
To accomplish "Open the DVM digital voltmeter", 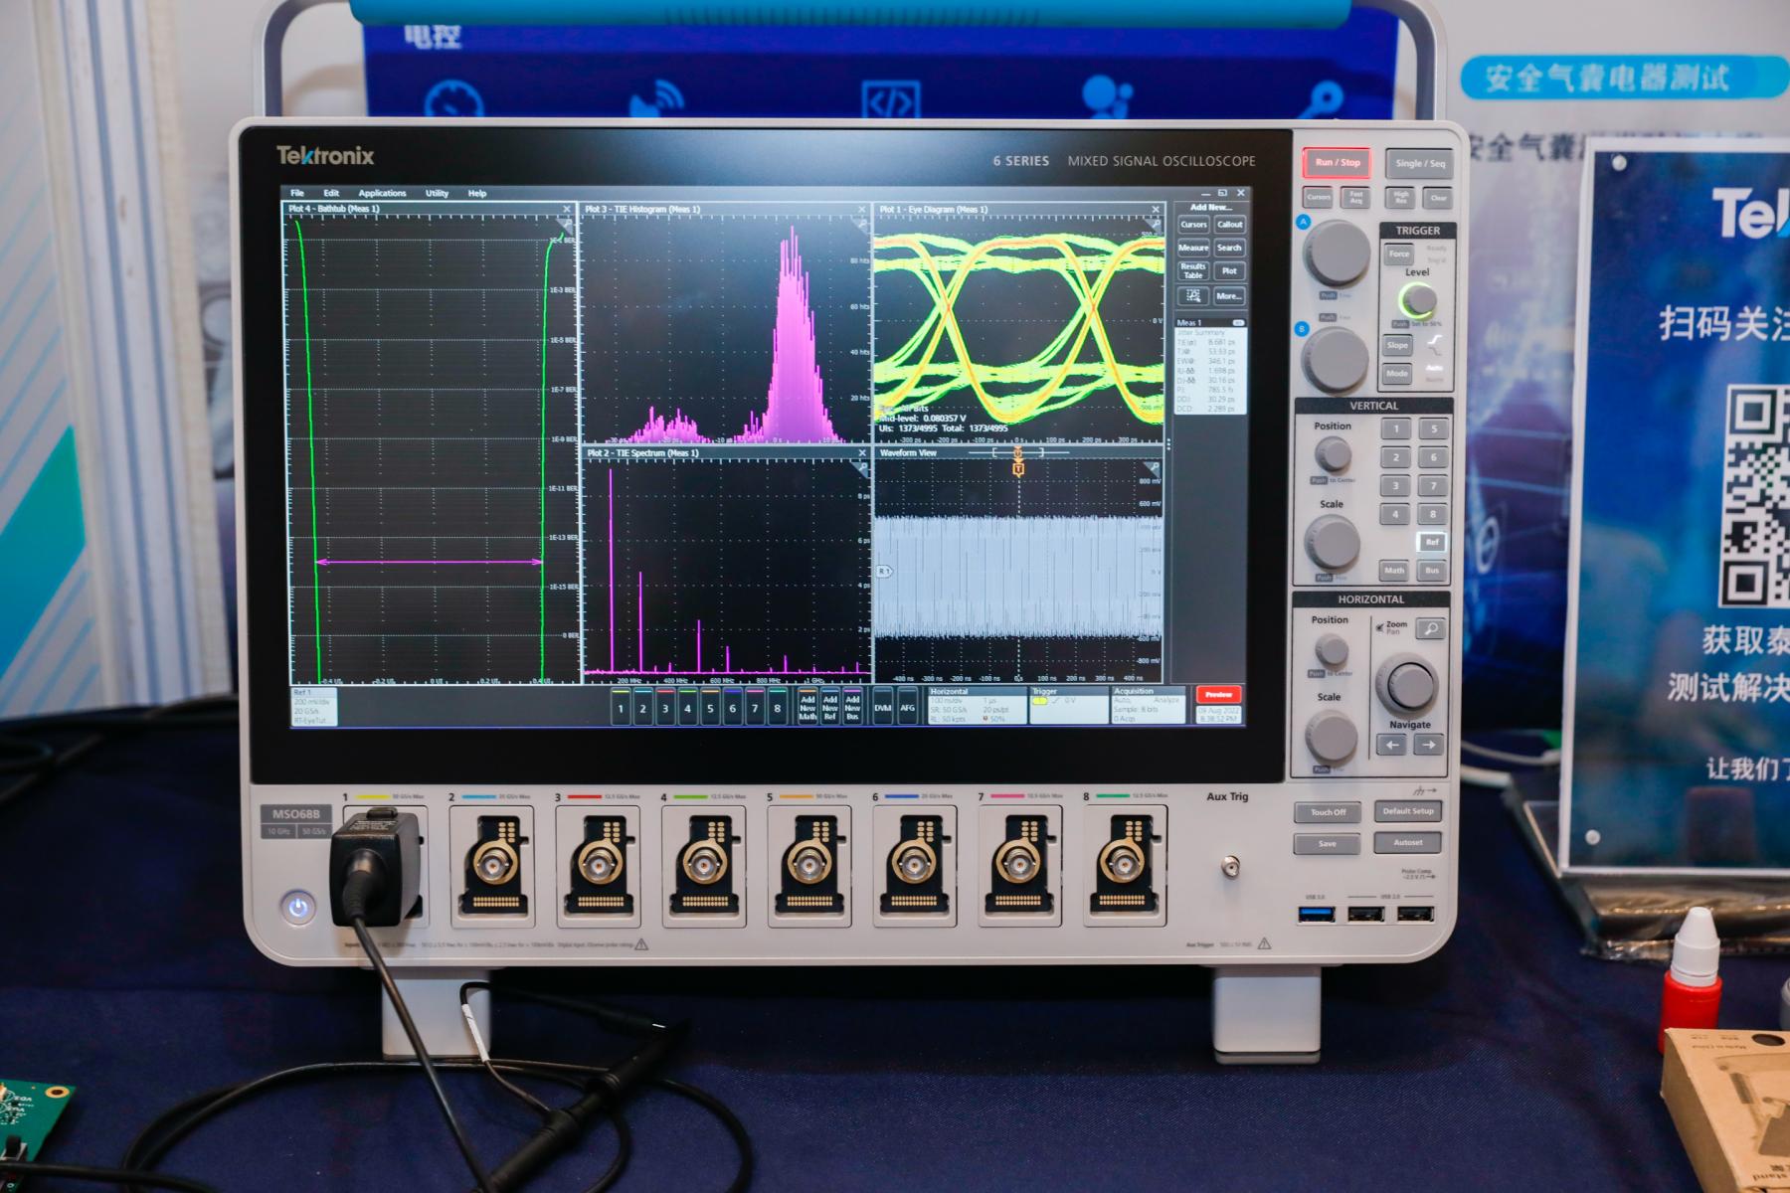I will coord(882,707).
